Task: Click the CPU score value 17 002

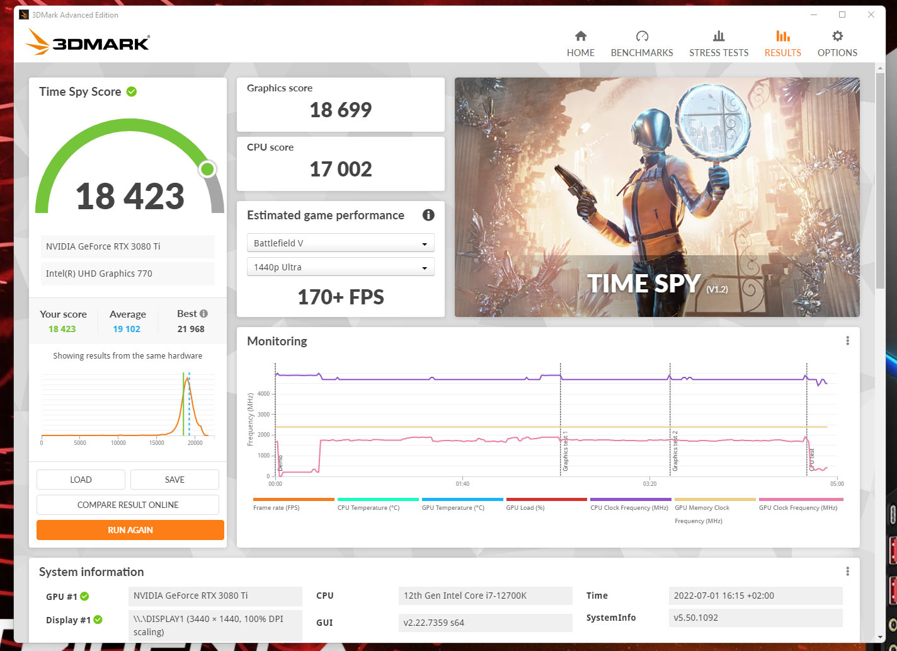Action: coord(341,169)
